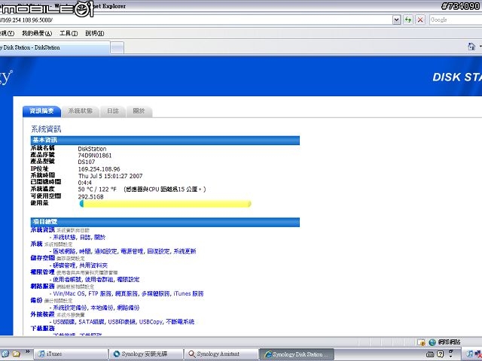Click the folder quick launch icon
Screen dimensions: 482x361
(16, 354)
